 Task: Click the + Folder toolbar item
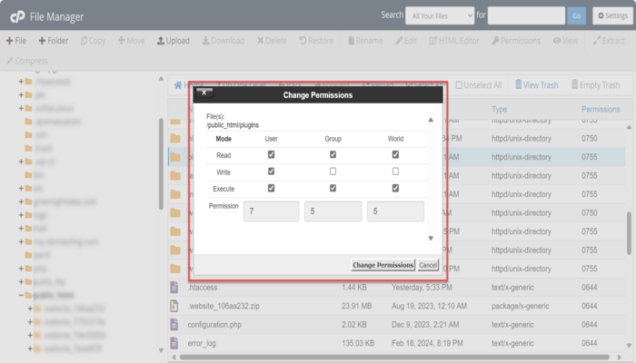[x=53, y=41]
